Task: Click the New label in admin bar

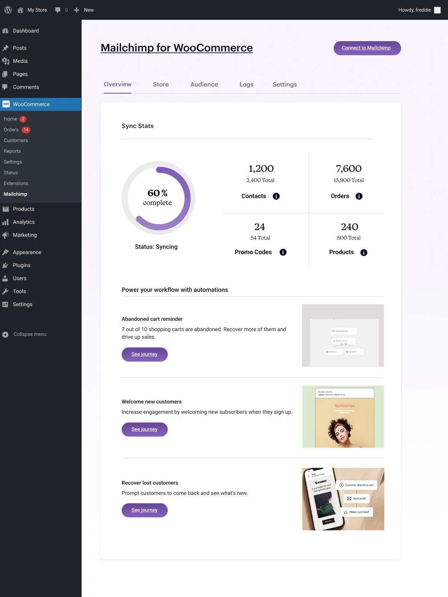Action: [89, 10]
